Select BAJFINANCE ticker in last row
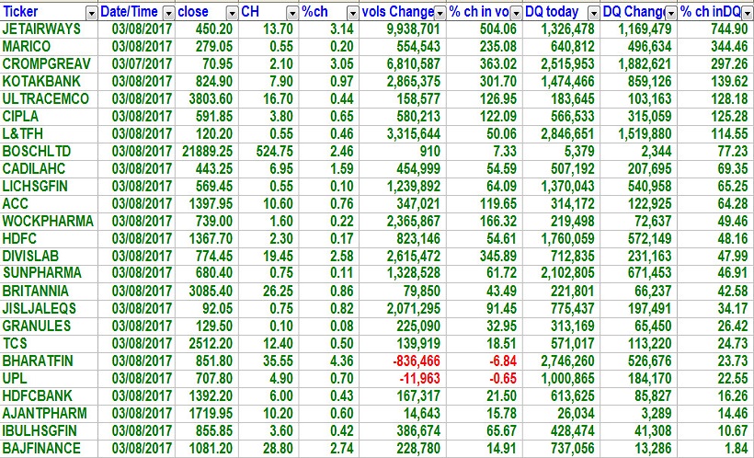The image size is (754, 458). coord(41,448)
